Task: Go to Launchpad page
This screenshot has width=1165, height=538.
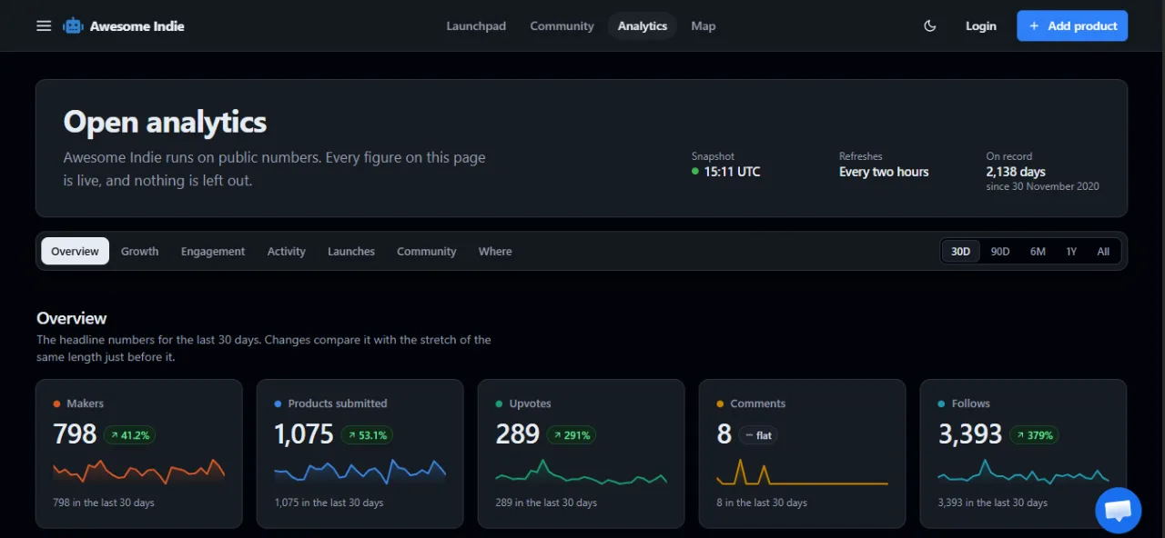Action: point(476,26)
